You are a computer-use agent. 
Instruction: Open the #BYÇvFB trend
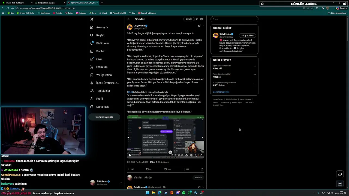(x=218, y=68)
